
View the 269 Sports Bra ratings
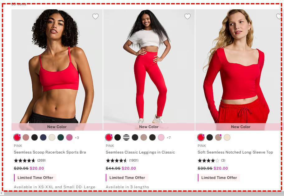click(41, 160)
